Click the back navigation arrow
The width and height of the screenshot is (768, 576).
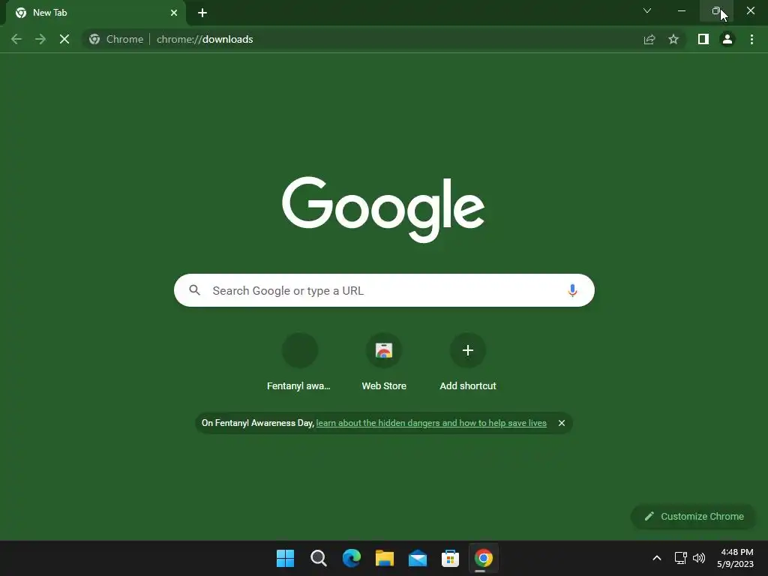tap(16, 39)
